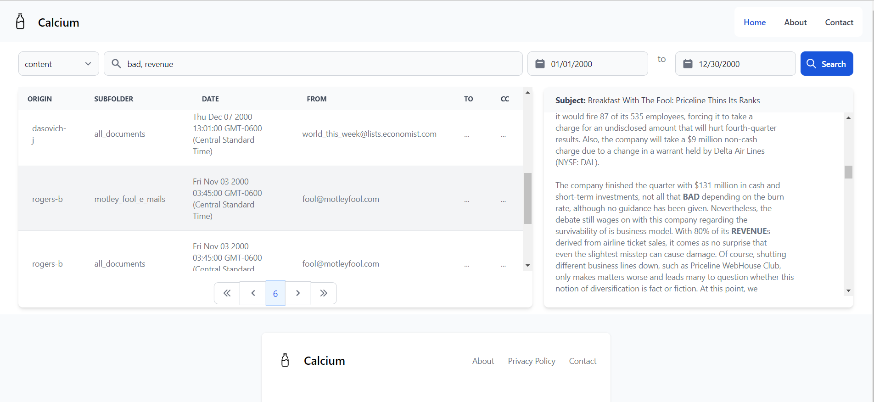Go to first page of results
The height and width of the screenshot is (402, 874).
tap(227, 293)
